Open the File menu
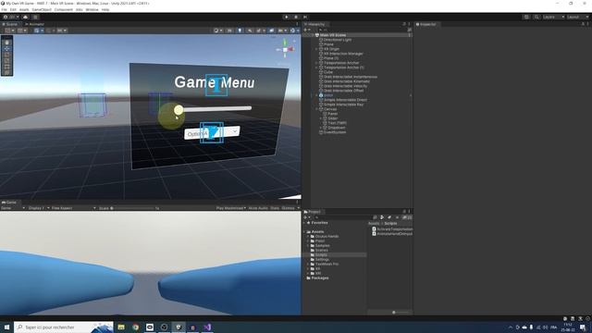The width and height of the screenshot is (592, 333). point(4,9)
